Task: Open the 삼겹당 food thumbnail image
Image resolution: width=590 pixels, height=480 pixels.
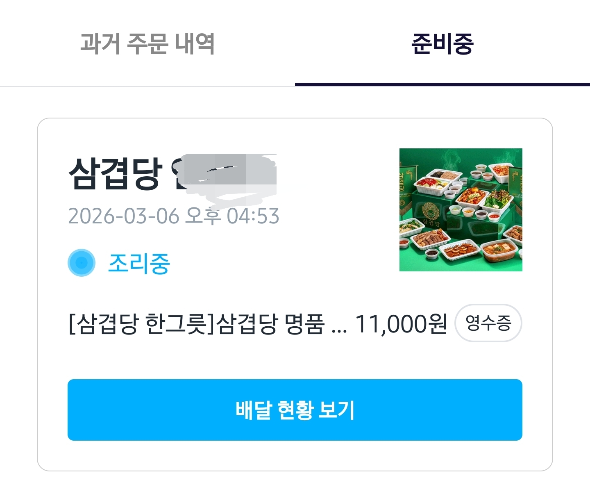Action: tap(461, 209)
